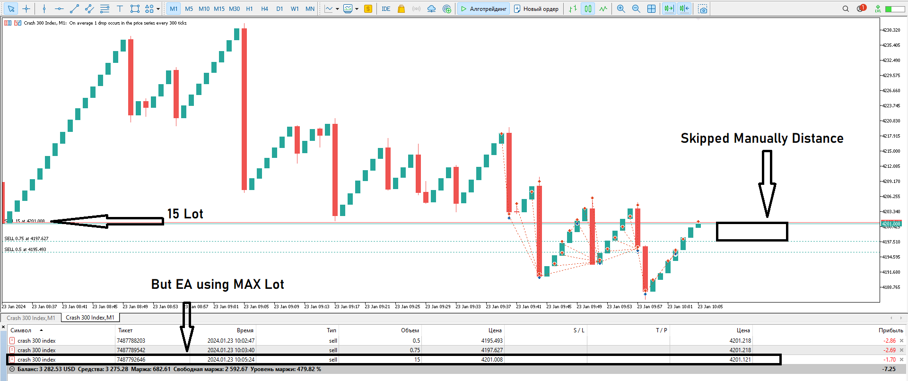Open the chart type line icon
The image size is (908, 381).
pyautogui.click(x=329, y=9)
